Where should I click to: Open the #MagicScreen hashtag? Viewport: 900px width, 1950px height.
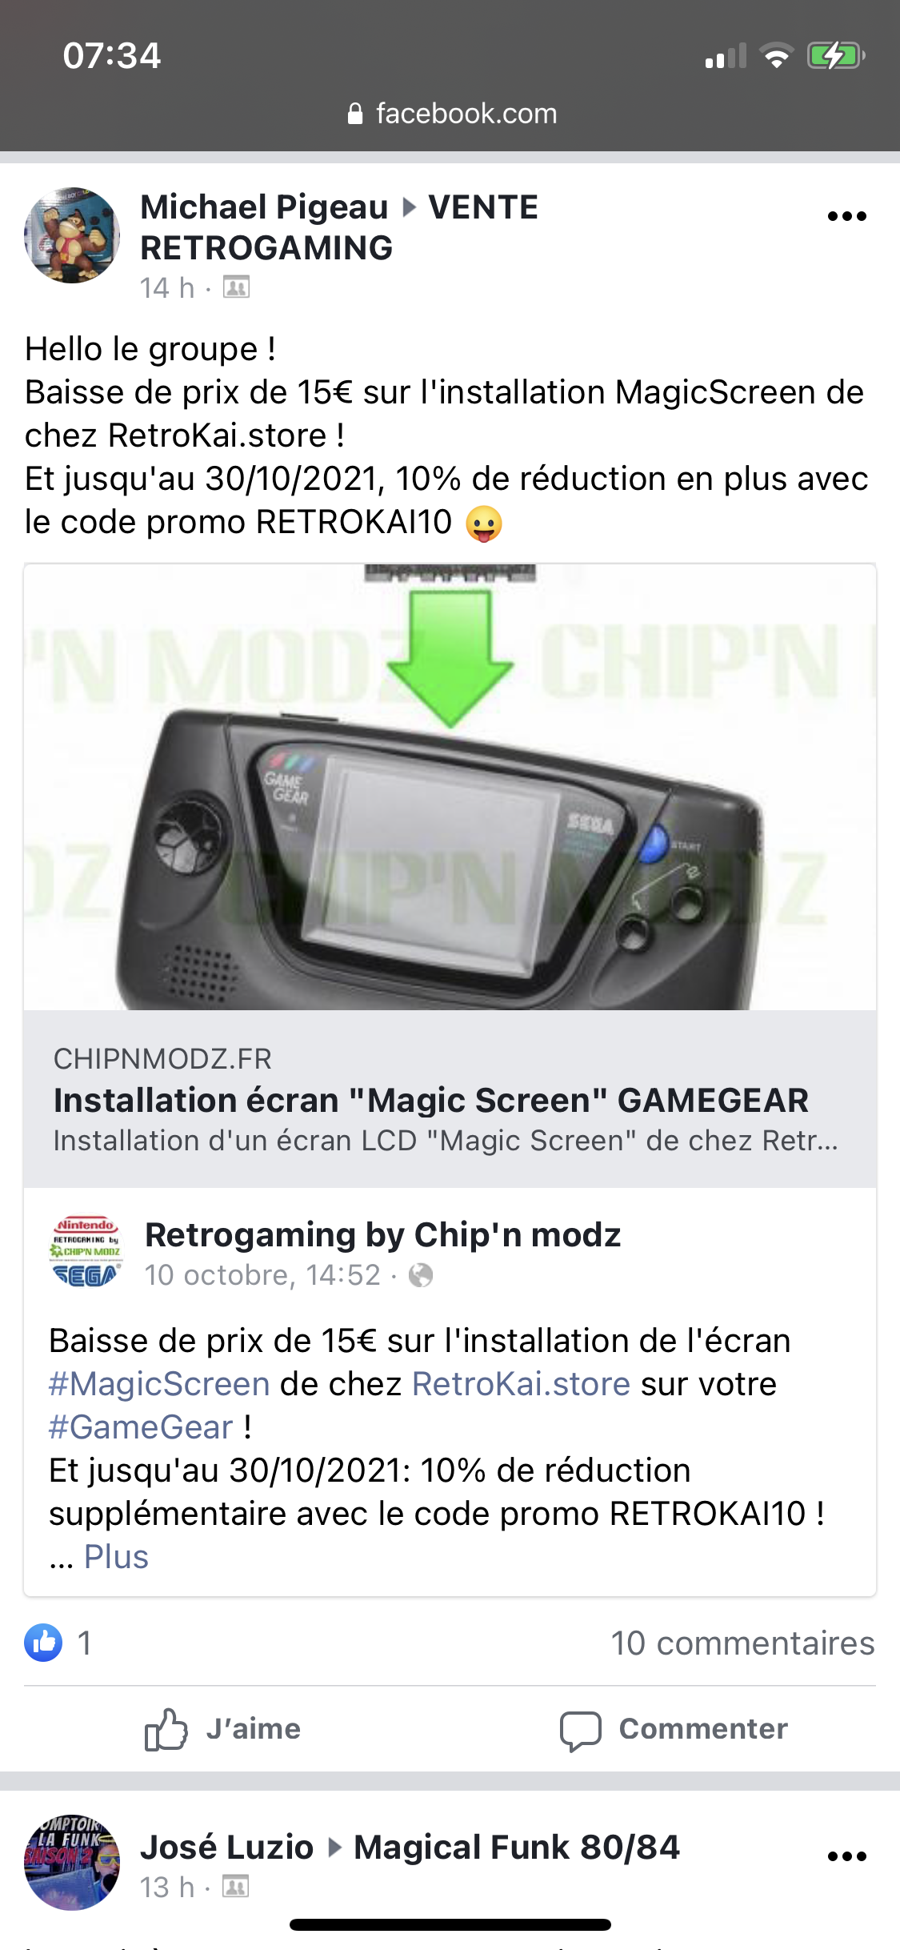pos(159,1384)
